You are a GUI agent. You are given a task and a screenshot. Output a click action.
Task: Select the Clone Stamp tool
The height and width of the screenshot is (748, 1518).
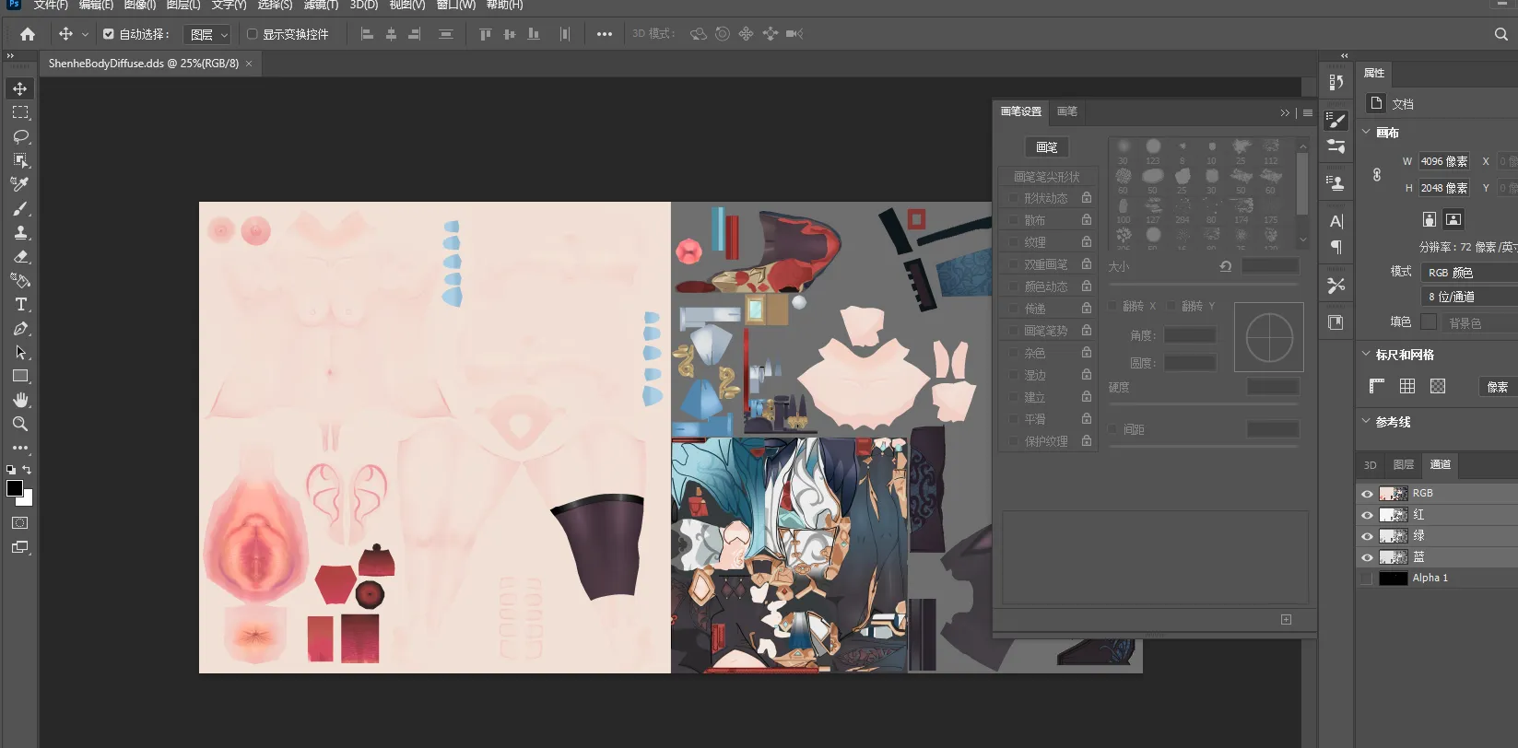pyautogui.click(x=20, y=232)
